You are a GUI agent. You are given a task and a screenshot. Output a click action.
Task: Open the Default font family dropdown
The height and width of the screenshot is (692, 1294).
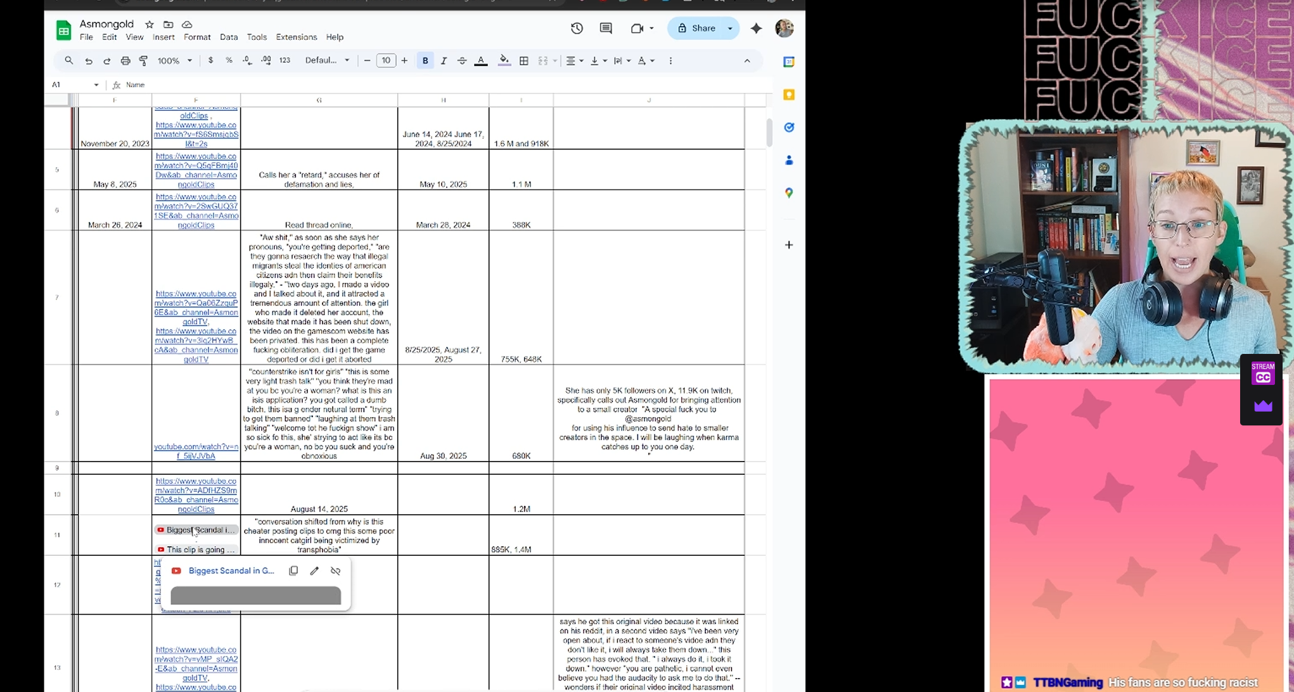coord(327,61)
